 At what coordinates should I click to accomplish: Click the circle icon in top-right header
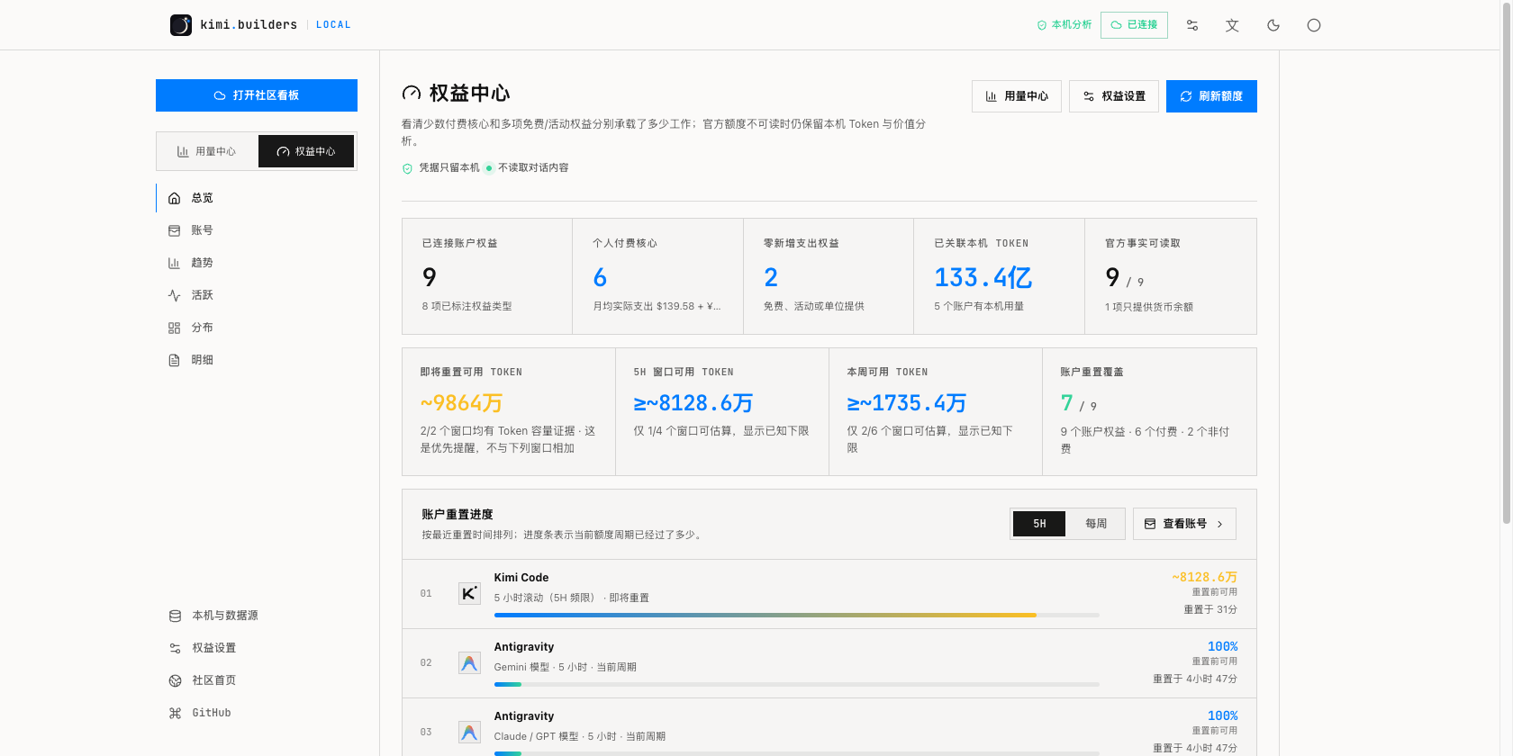[1314, 25]
